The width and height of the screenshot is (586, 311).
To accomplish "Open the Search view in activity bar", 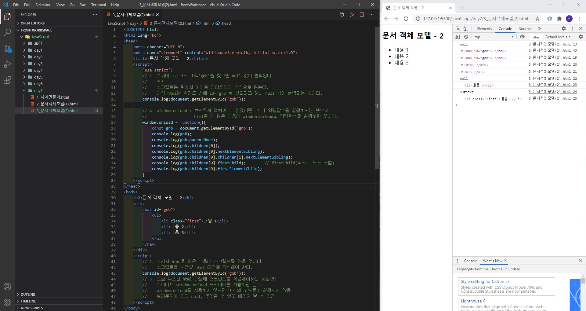I will click(7, 32).
